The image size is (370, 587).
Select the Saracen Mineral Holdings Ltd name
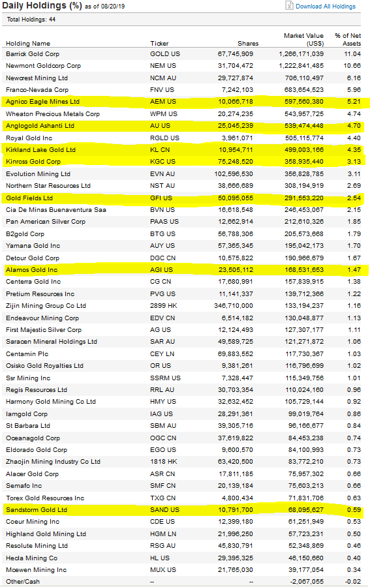pos(52,342)
